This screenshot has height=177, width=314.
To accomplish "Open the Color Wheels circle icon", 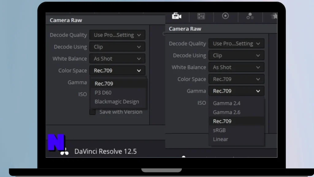I will coord(225,16).
